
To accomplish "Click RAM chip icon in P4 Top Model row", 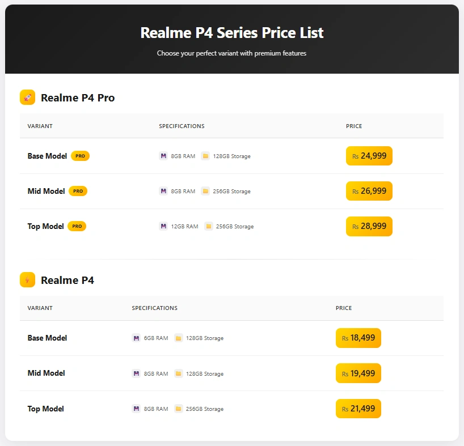I will (136, 409).
